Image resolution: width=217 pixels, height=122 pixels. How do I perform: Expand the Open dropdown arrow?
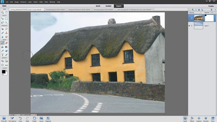coord(9,6)
